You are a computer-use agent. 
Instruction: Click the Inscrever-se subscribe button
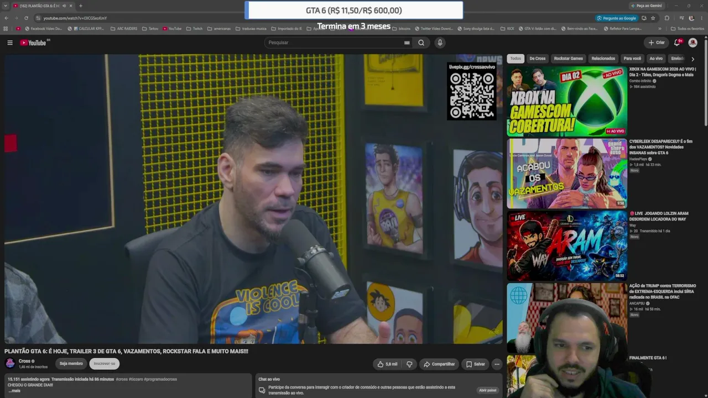105,364
